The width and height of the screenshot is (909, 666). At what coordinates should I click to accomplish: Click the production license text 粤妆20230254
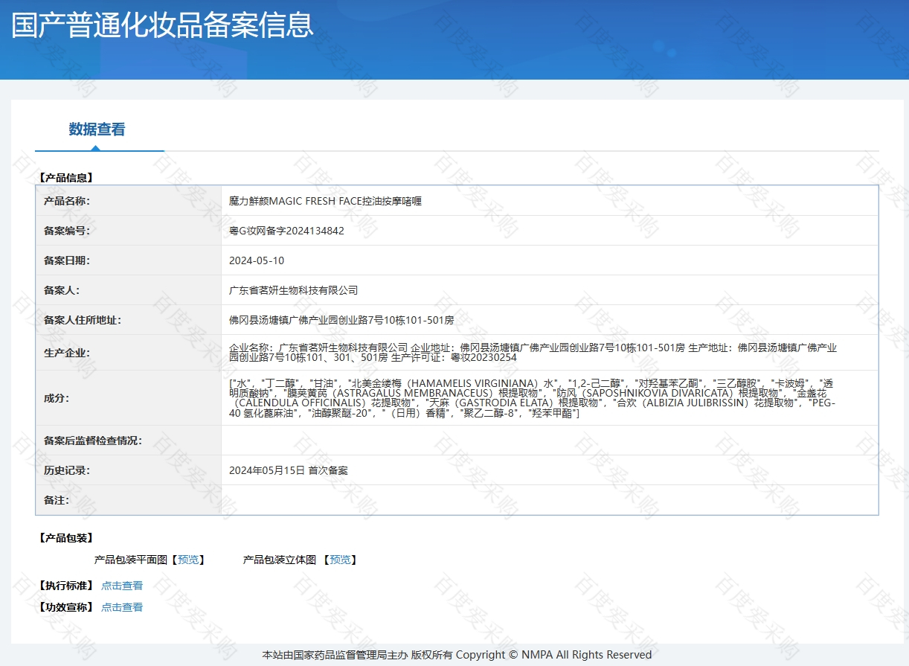click(x=484, y=357)
